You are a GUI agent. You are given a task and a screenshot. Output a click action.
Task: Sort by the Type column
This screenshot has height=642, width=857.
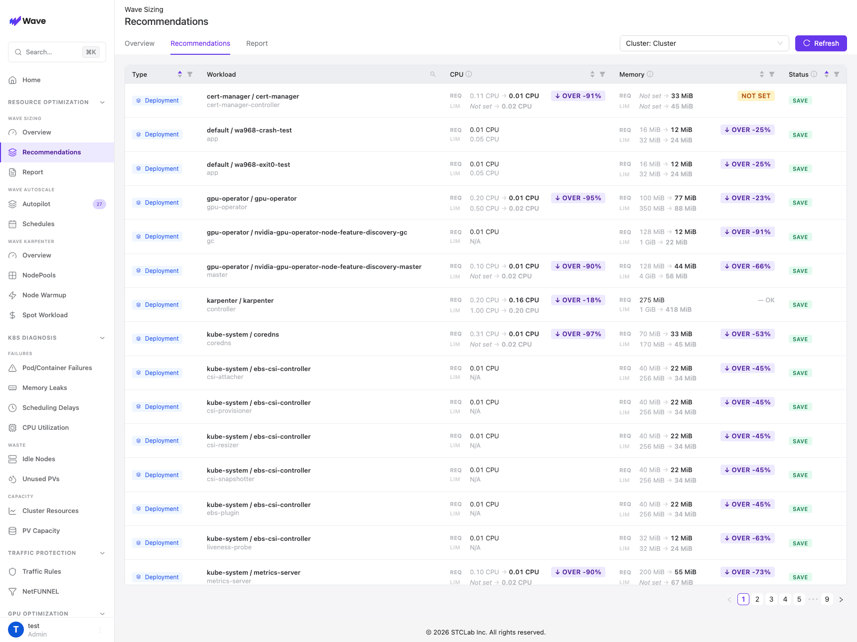click(180, 74)
